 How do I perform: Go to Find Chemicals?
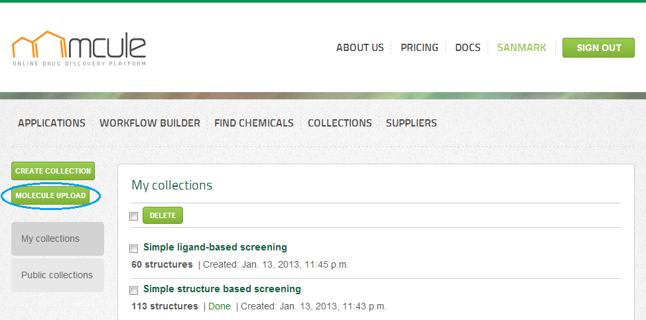(x=254, y=123)
